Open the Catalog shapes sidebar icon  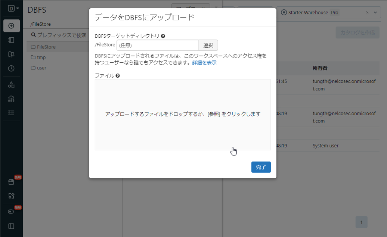click(11, 85)
